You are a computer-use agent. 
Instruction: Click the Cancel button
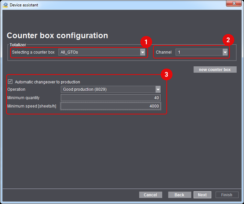coord(150,195)
